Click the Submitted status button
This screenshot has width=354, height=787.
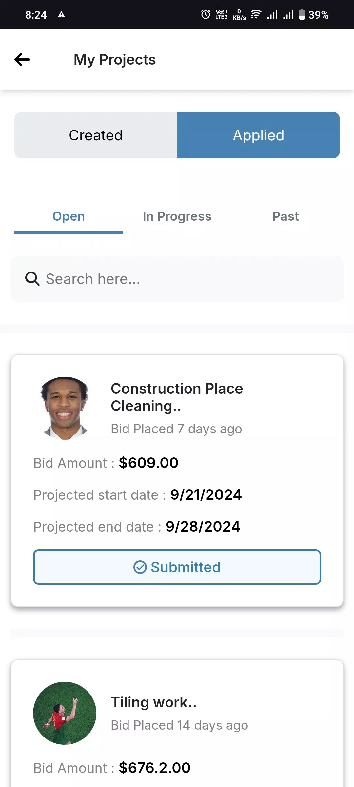177,567
